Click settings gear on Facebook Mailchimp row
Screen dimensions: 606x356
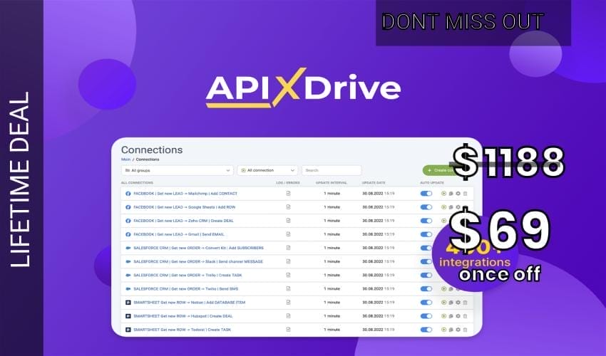pos(458,194)
